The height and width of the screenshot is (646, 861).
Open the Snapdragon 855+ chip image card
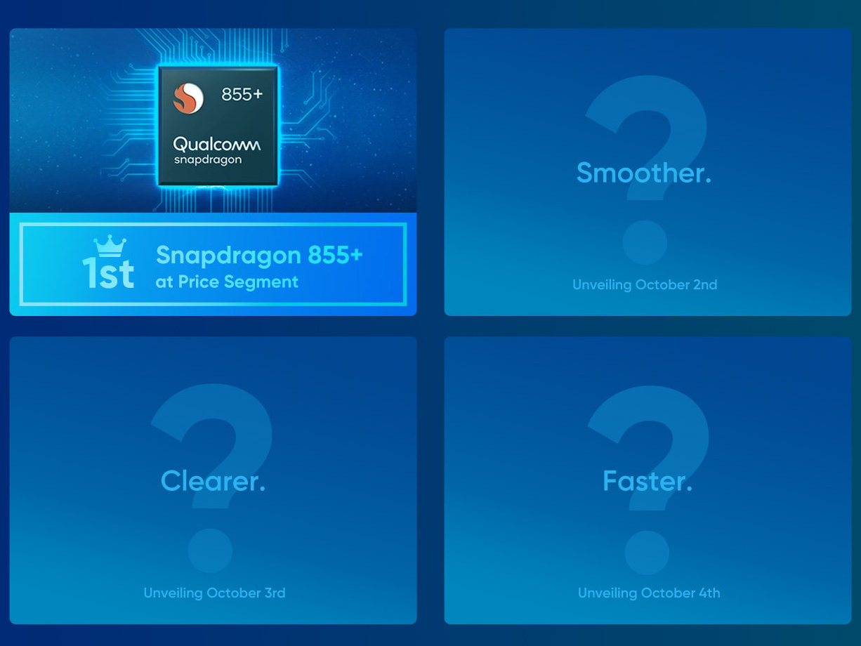(213, 172)
